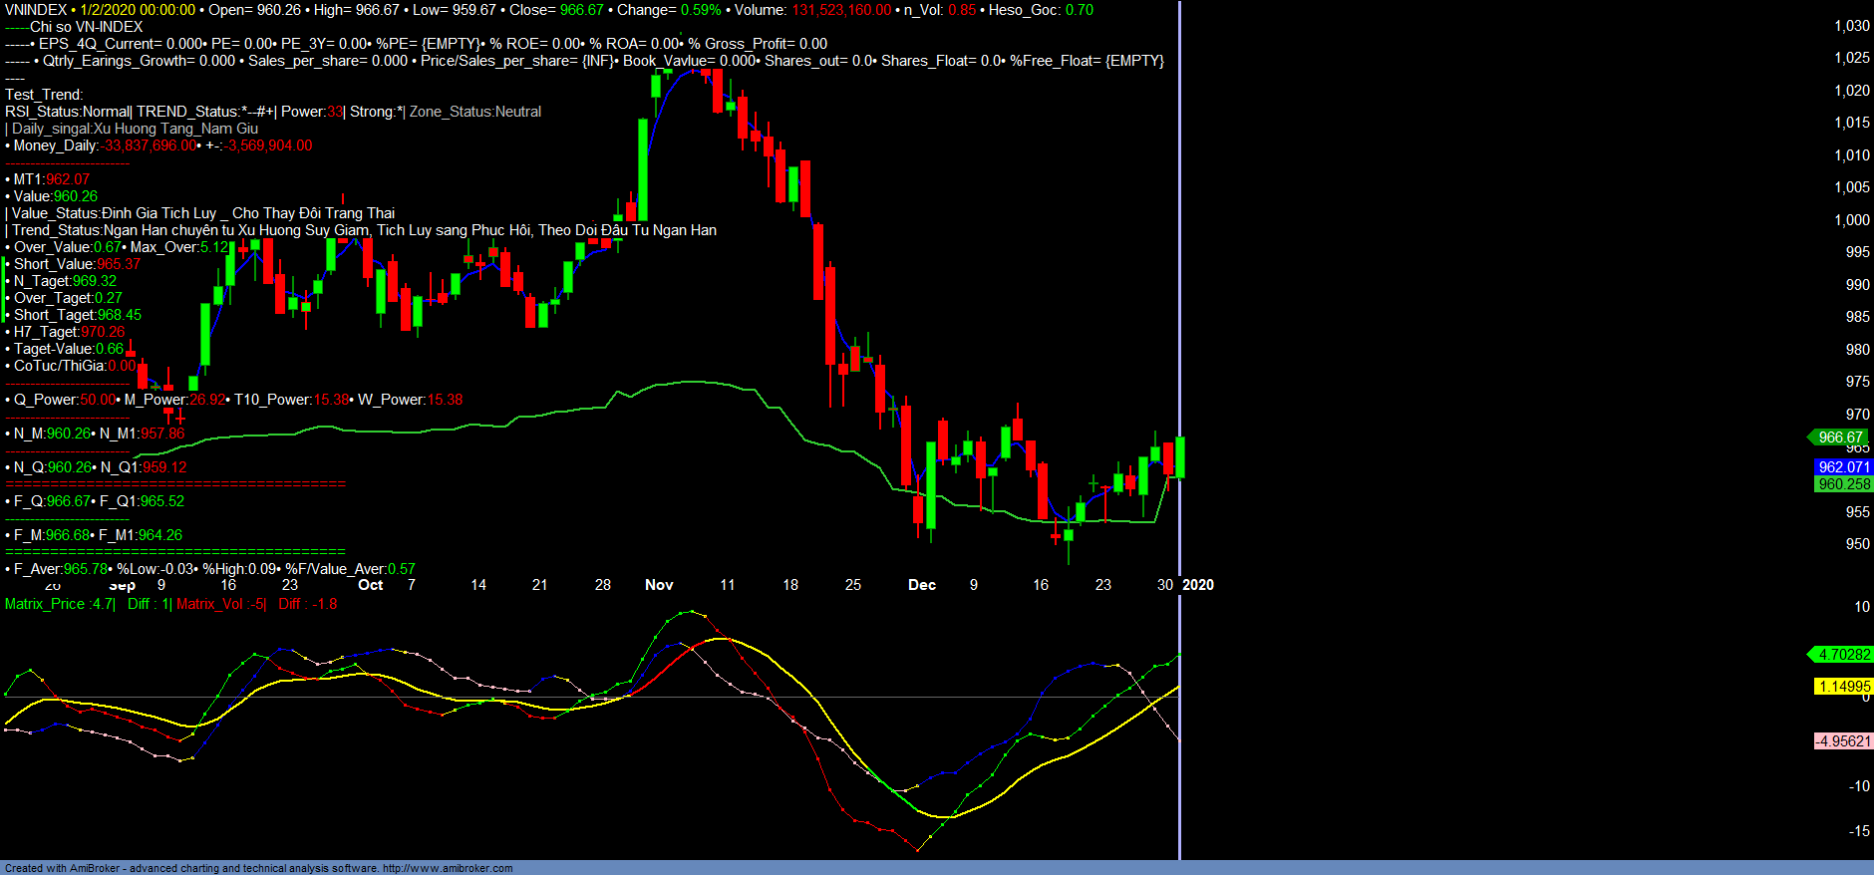Click the Nov label on date axis
Screen dimensions: 1874x875
(x=659, y=585)
